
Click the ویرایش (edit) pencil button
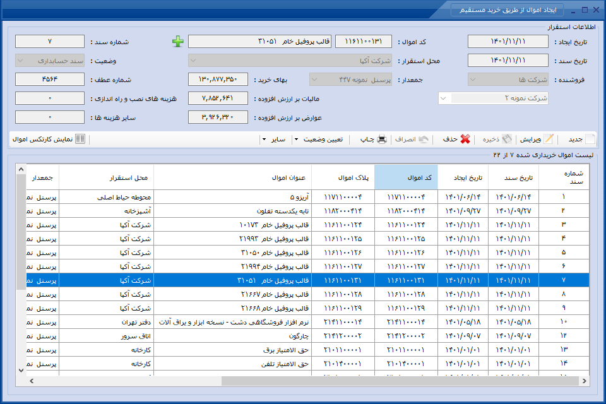click(537, 139)
